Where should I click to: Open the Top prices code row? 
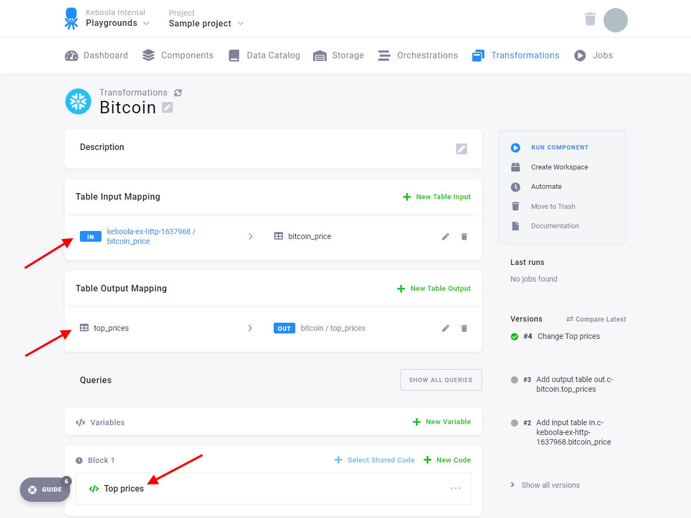coord(273,489)
